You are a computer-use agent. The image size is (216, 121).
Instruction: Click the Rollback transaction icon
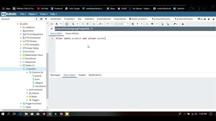[168, 24]
